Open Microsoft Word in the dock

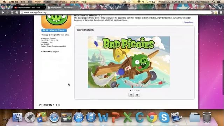pos(103,118)
